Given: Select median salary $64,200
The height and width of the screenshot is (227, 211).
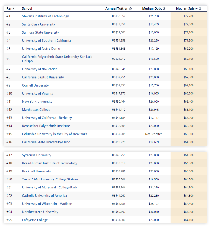Looking at the screenshot, I should click(x=189, y=212).
